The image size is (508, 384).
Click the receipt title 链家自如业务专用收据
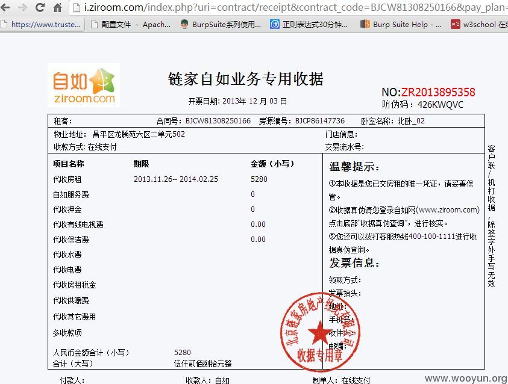(246, 79)
